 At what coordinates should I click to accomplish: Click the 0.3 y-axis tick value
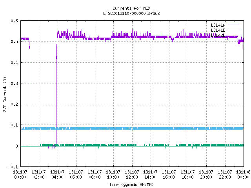(x=14, y=83)
